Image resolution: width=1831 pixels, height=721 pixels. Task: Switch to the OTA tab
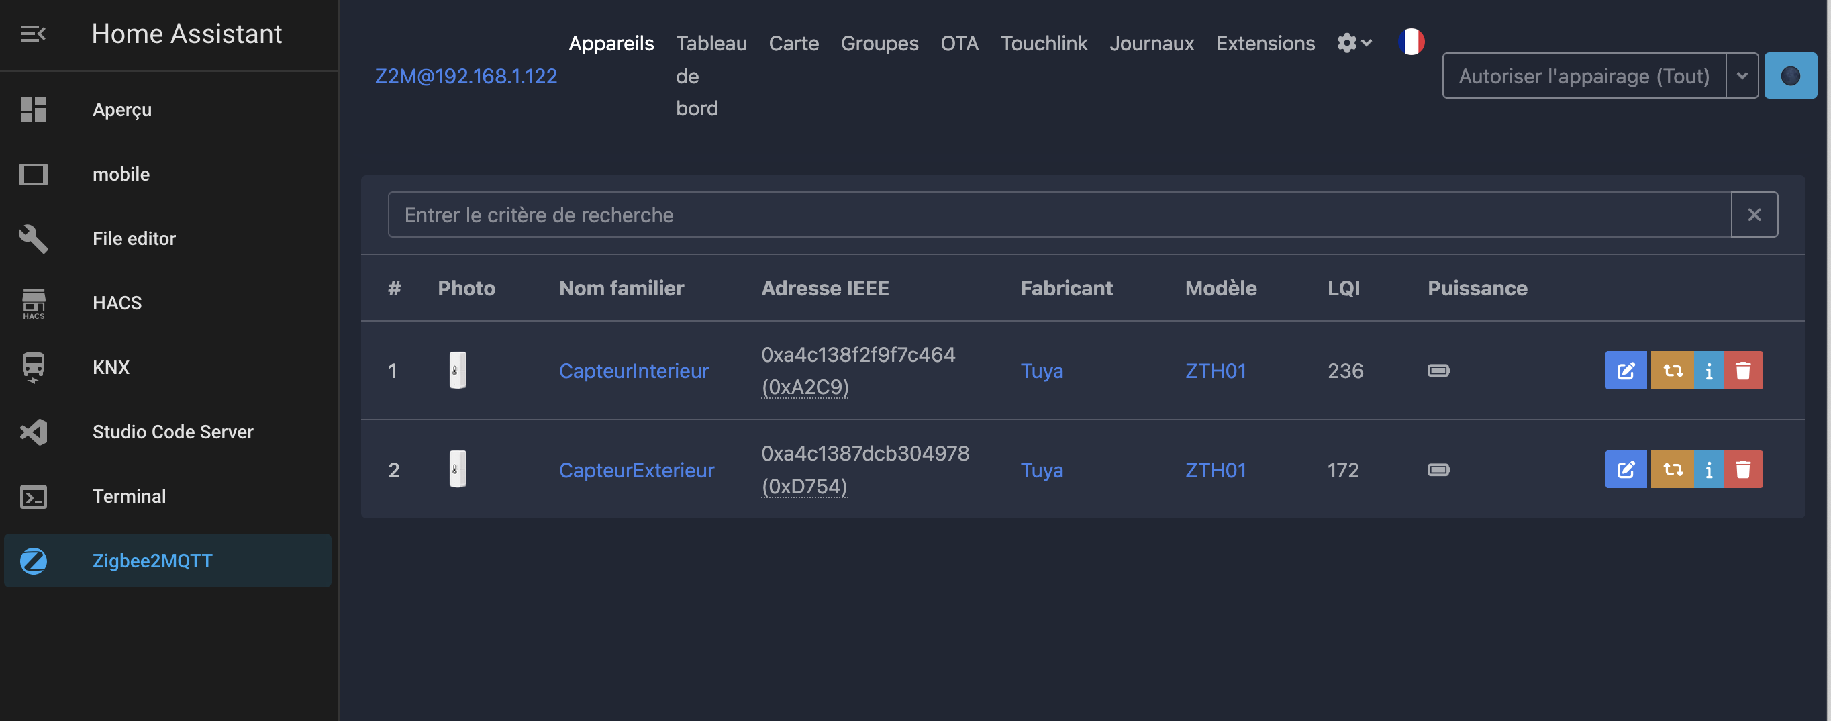pyautogui.click(x=960, y=44)
